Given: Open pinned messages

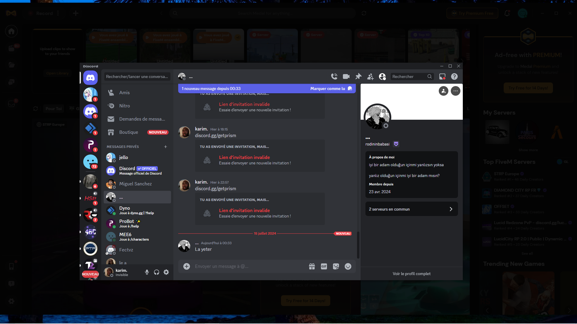Looking at the screenshot, I should click(x=358, y=76).
